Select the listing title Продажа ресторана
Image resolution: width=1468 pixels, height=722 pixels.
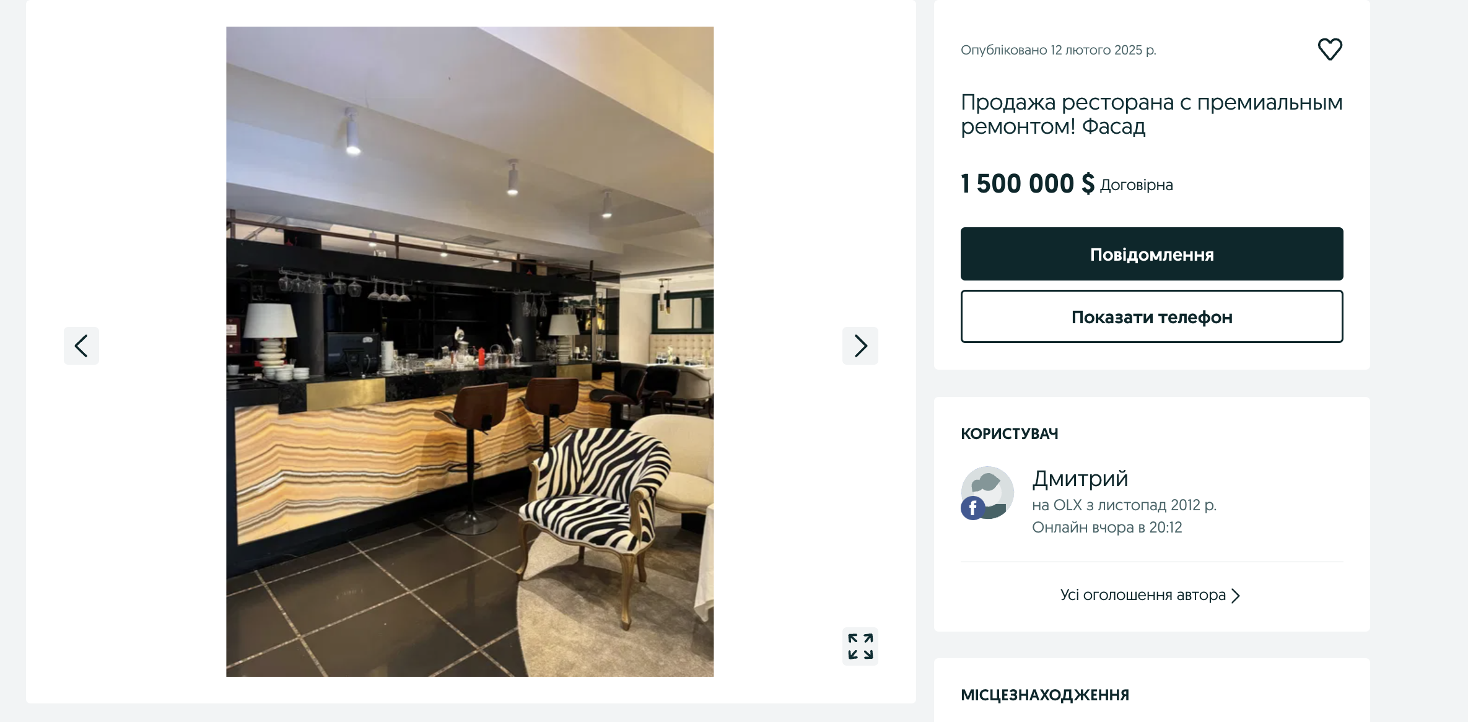click(1151, 114)
